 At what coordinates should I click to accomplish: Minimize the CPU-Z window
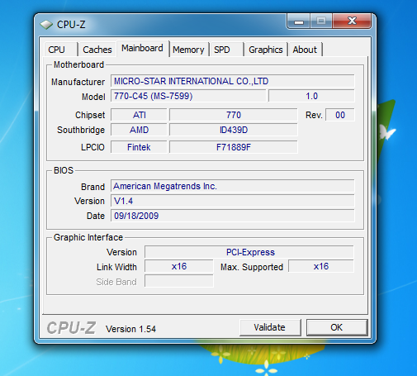pos(299,21)
